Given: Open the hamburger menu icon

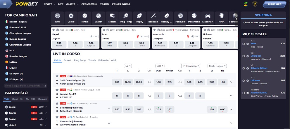Looking at the screenshot, I should 6,4.
